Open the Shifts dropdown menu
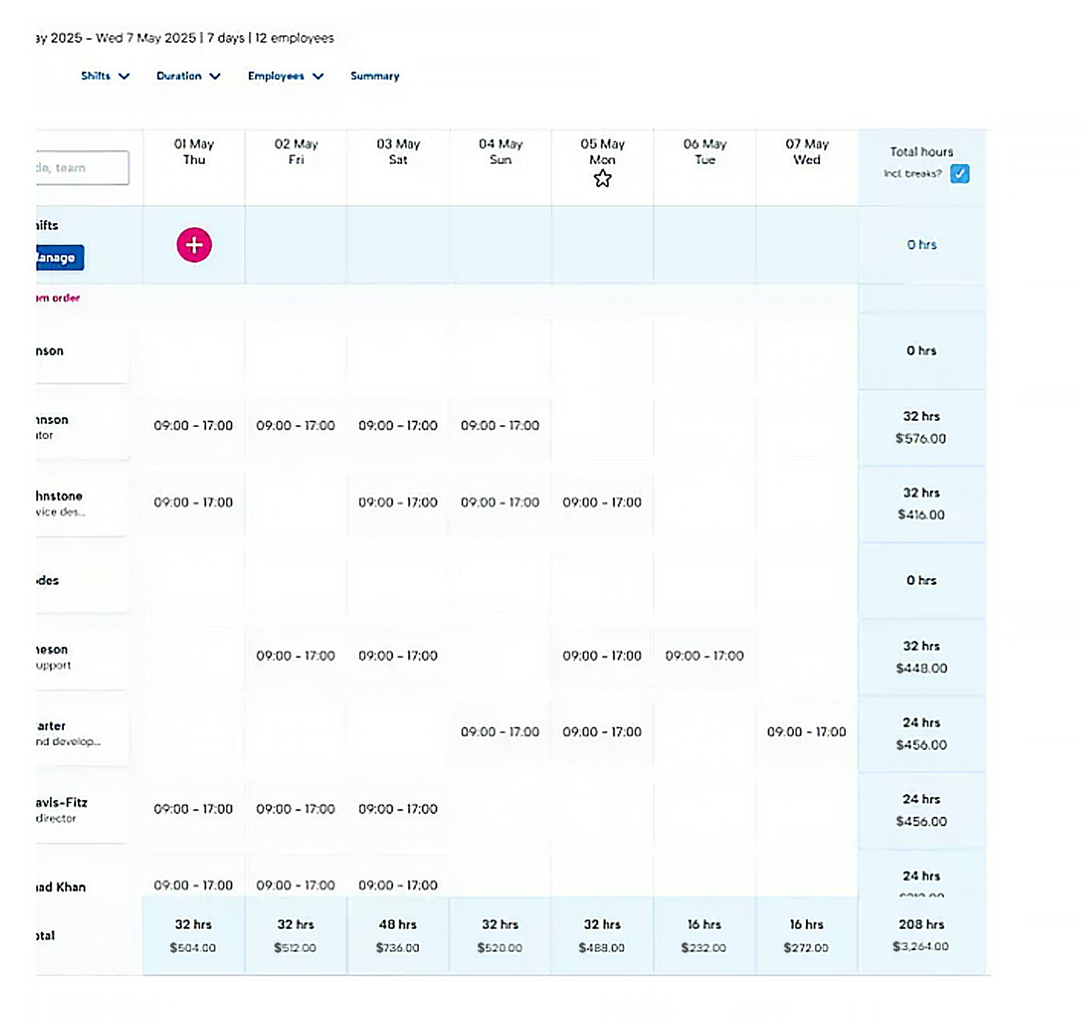Viewport: 1082px width, 1022px height. 105,76
